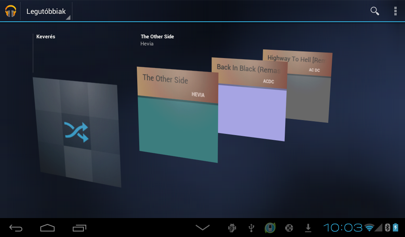Image resolution: width=405 pixels, height=237 pixels.
Task: Tap the Bluetooth status icon
Action: point(387,228)
